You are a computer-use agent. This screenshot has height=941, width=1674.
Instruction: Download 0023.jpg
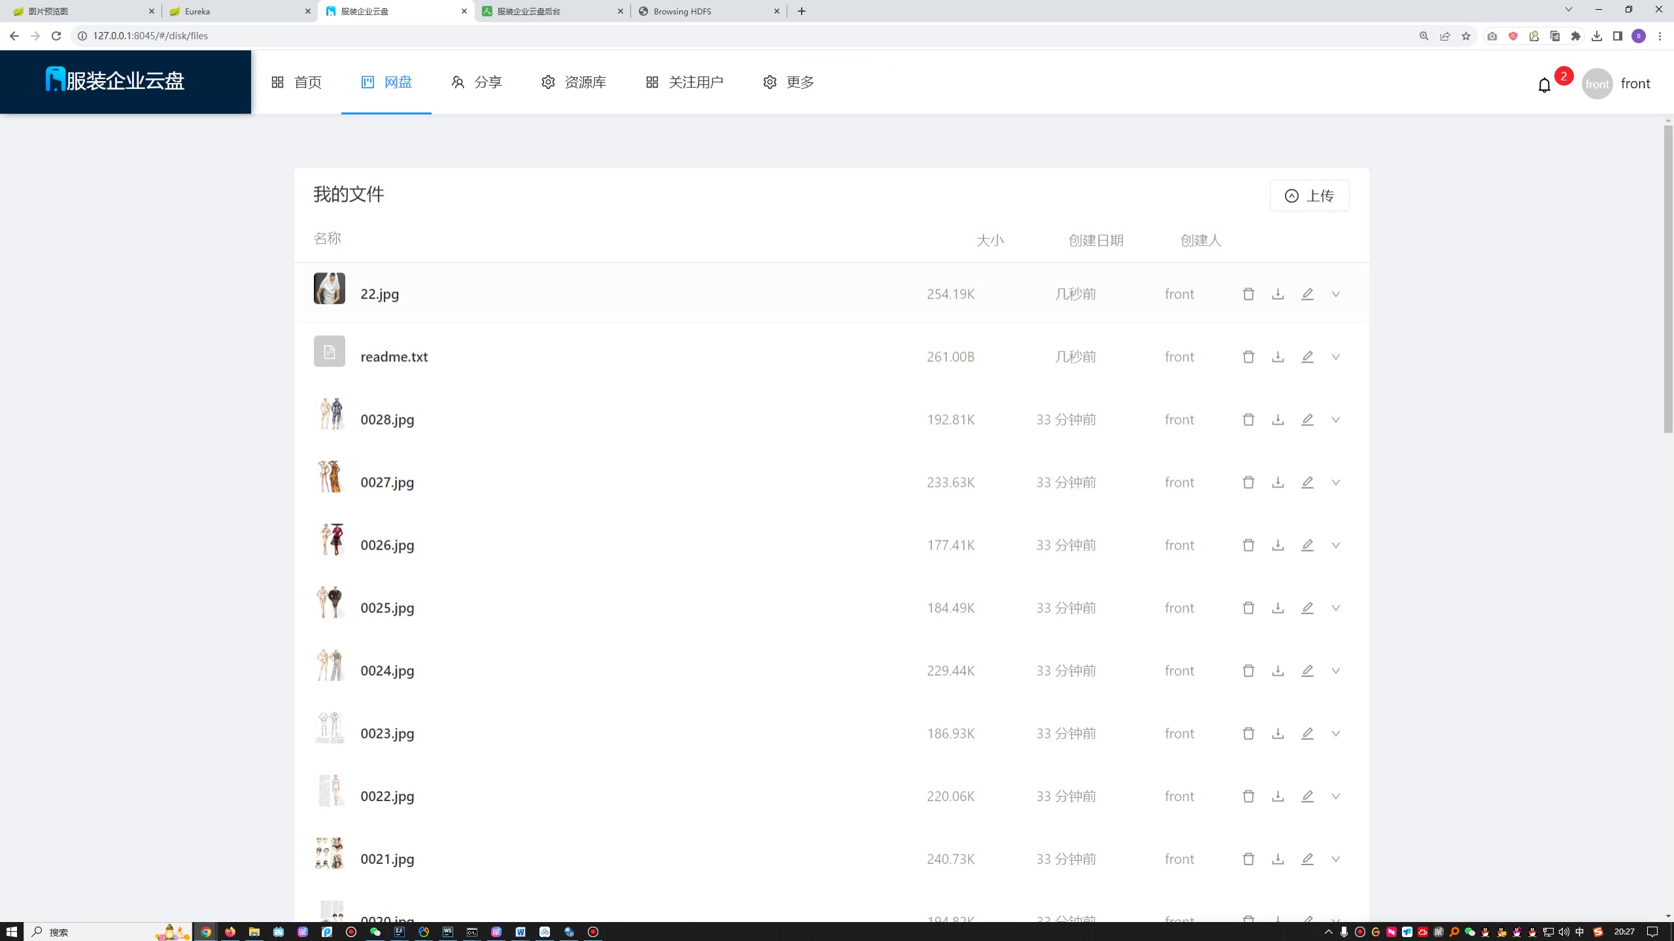[x=1278, y=733]
